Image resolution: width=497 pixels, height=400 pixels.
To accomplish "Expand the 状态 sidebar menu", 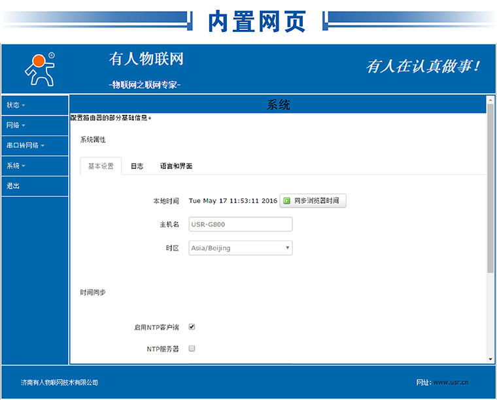I will pos(16,105).
